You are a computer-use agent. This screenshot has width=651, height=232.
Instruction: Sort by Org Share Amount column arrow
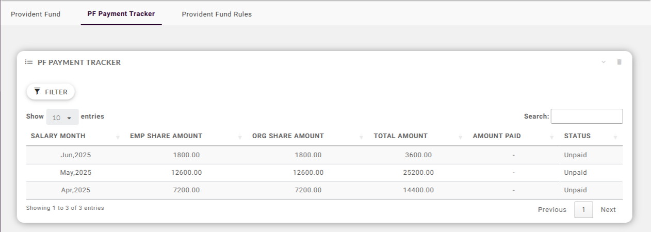(362, 137)
